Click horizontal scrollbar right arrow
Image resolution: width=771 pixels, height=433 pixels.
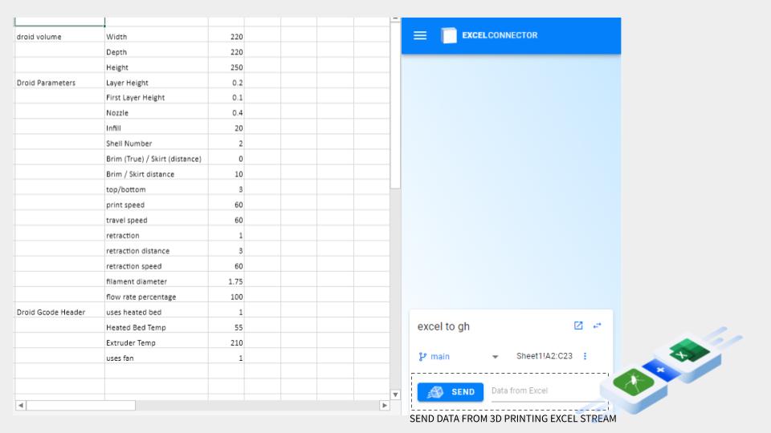click(x=385, y=405)
